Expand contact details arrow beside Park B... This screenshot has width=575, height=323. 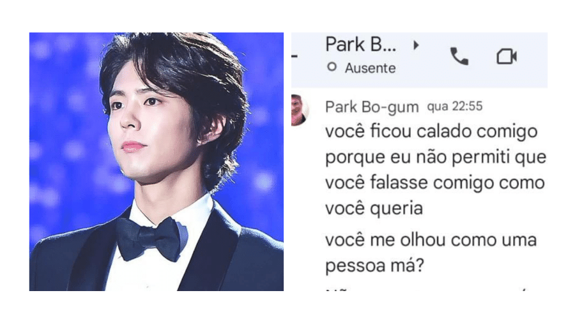click(x=416, y=45)
